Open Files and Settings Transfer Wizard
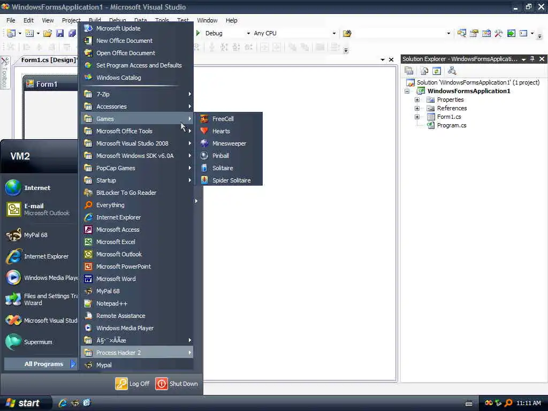Viewport: 548px width, 411px height. point(40,300)
